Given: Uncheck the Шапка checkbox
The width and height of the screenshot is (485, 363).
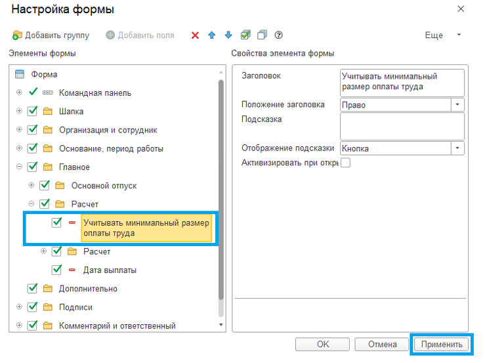Looking at the screenshot, I should 32,111.
